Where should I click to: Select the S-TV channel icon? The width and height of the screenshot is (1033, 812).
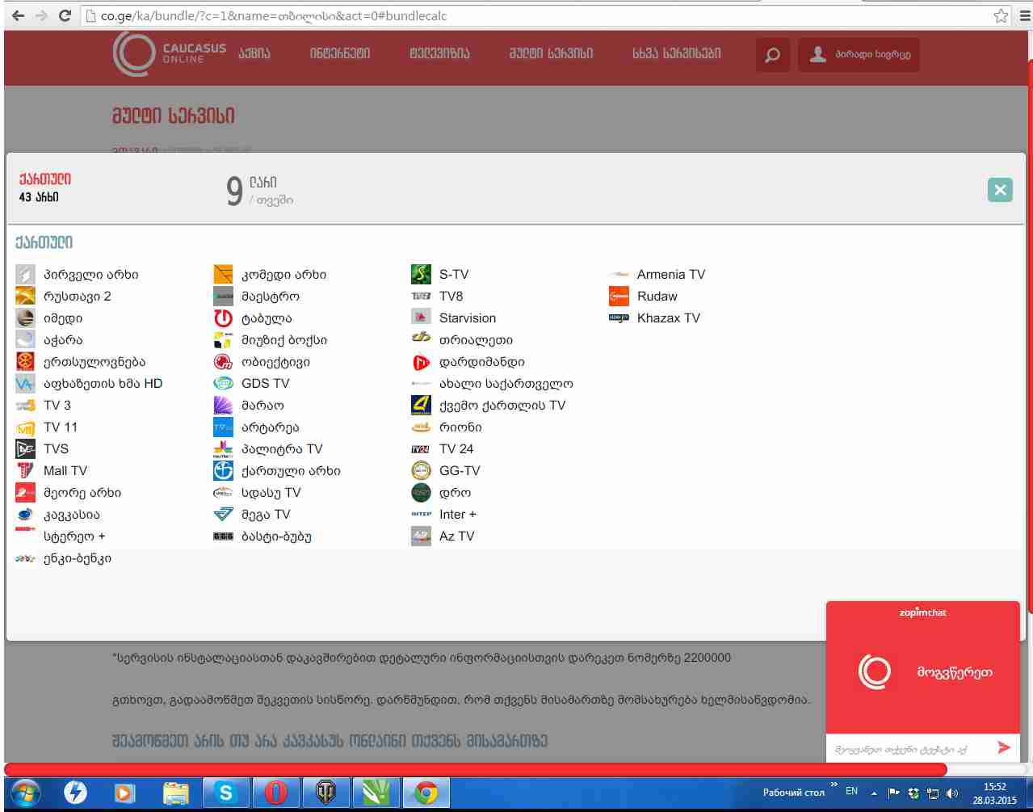(421, 275)
